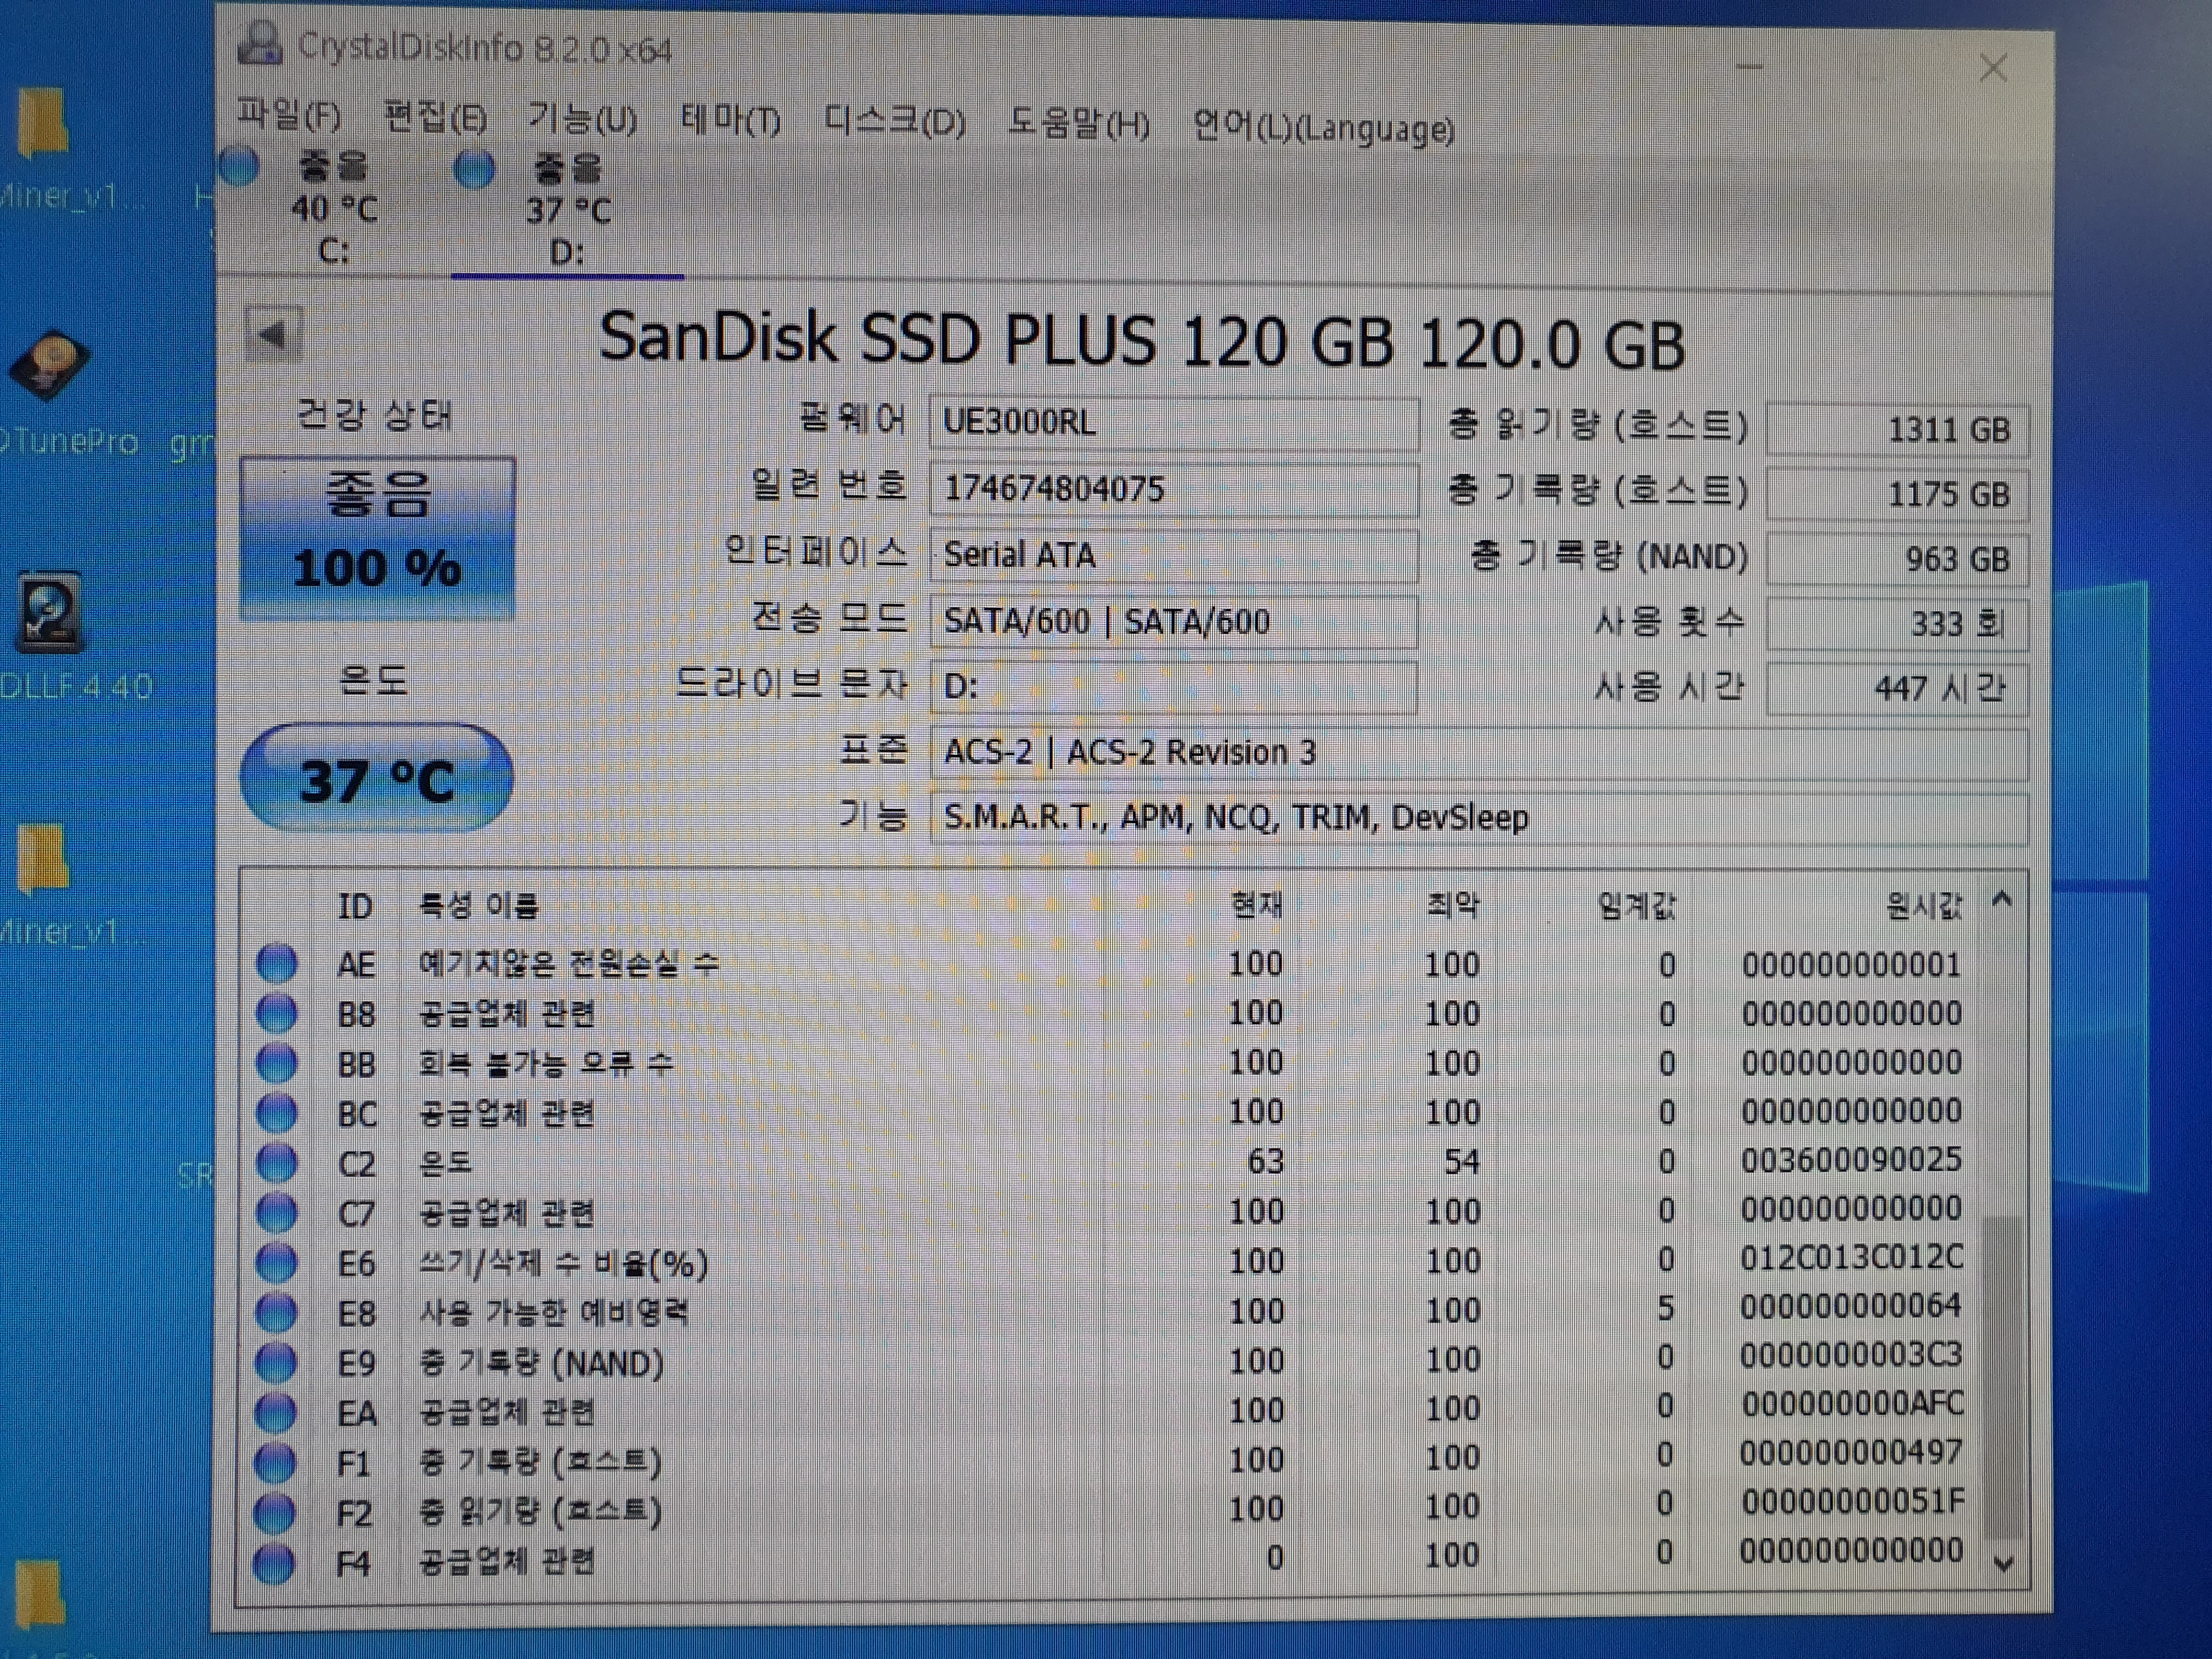Click the 좋음 100 % health status button
Screen dimensions: 2212x1659
click(x=378, y=538)
